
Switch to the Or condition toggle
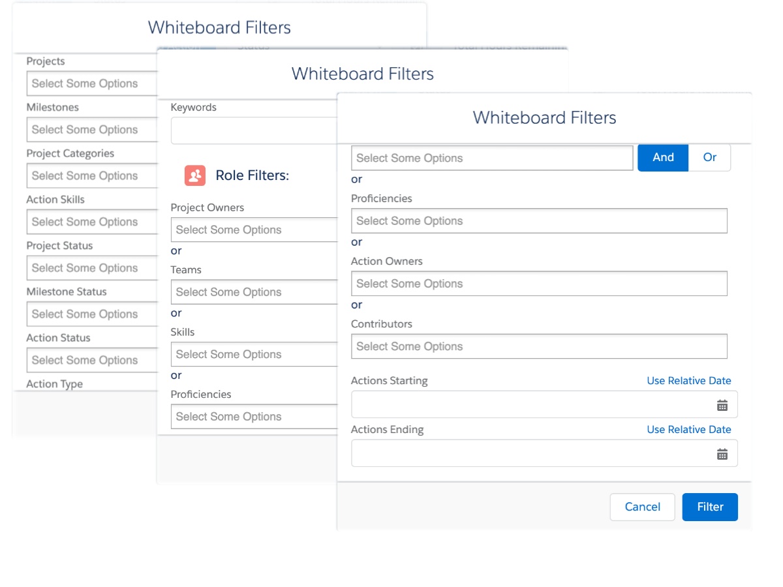click(709, 158)
